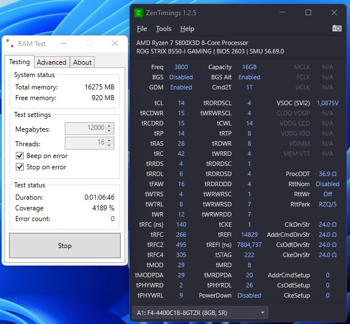
Task: Click the Error count value 0
Action: [113, 219]
